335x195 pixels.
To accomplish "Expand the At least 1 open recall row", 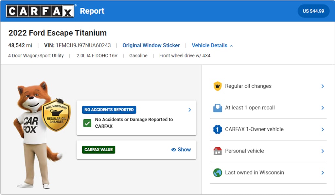I will 268,108.
